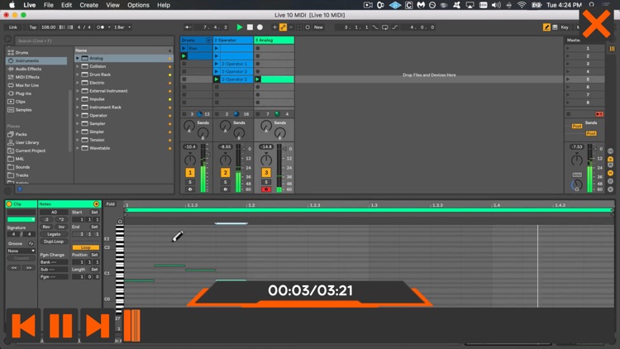Open the Options menu

coord(138,5)
